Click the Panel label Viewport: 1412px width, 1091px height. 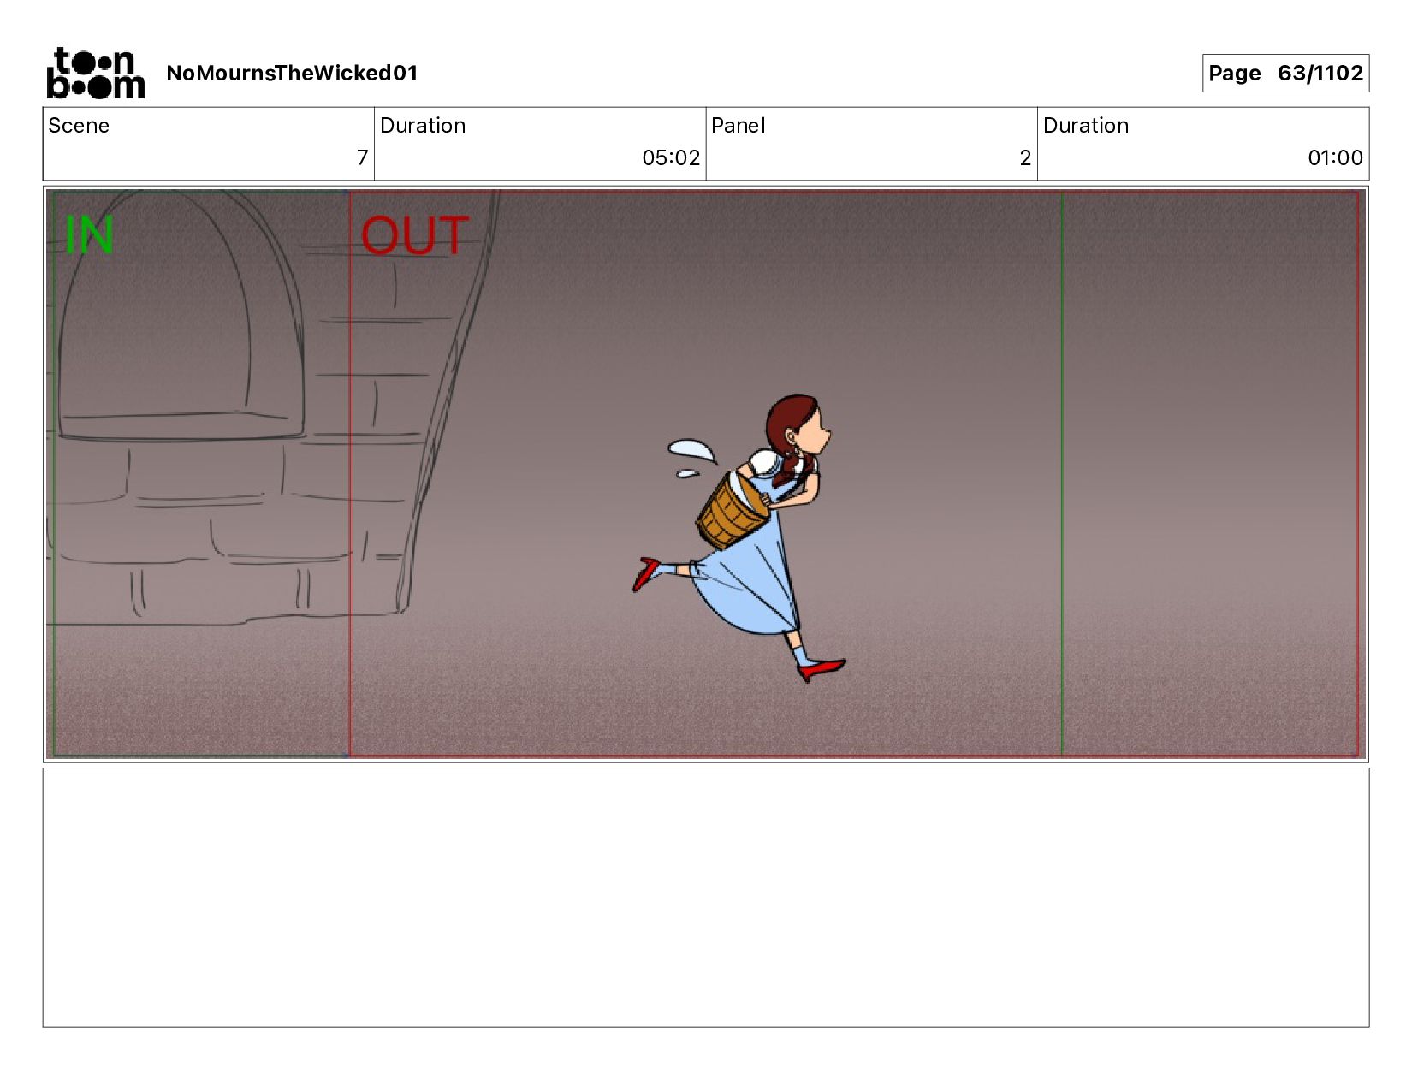coord(738,126)
